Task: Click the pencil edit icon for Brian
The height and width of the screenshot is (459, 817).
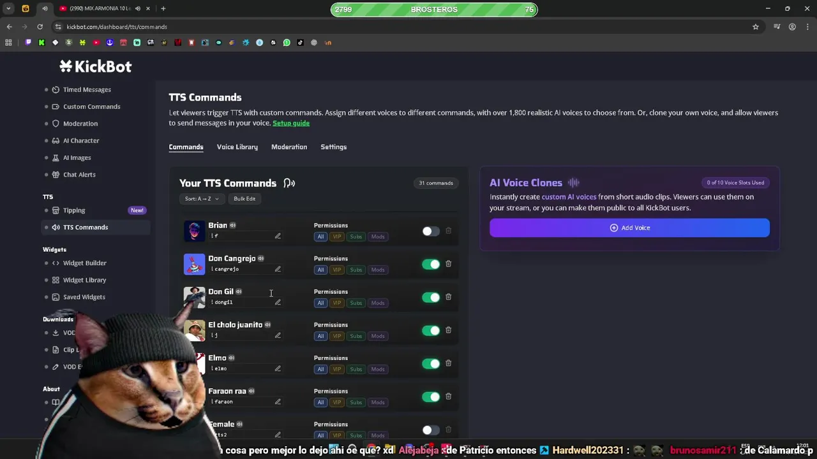Action: (278, 236)
